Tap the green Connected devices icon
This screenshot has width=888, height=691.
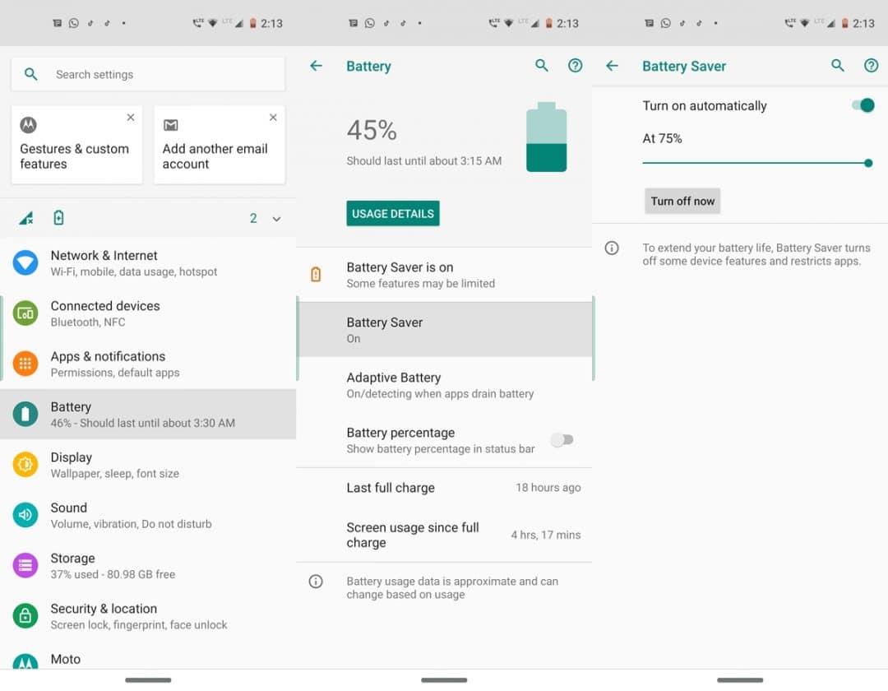coord(25,313)
